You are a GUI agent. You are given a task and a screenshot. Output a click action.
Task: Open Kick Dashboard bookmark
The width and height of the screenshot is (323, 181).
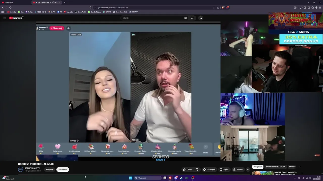click(x=94, y=12)
